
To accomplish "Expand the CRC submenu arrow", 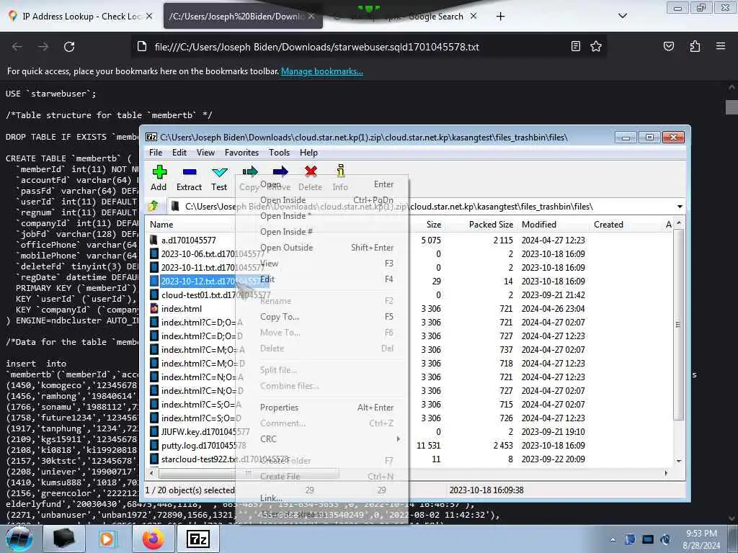I will [398, 439].
